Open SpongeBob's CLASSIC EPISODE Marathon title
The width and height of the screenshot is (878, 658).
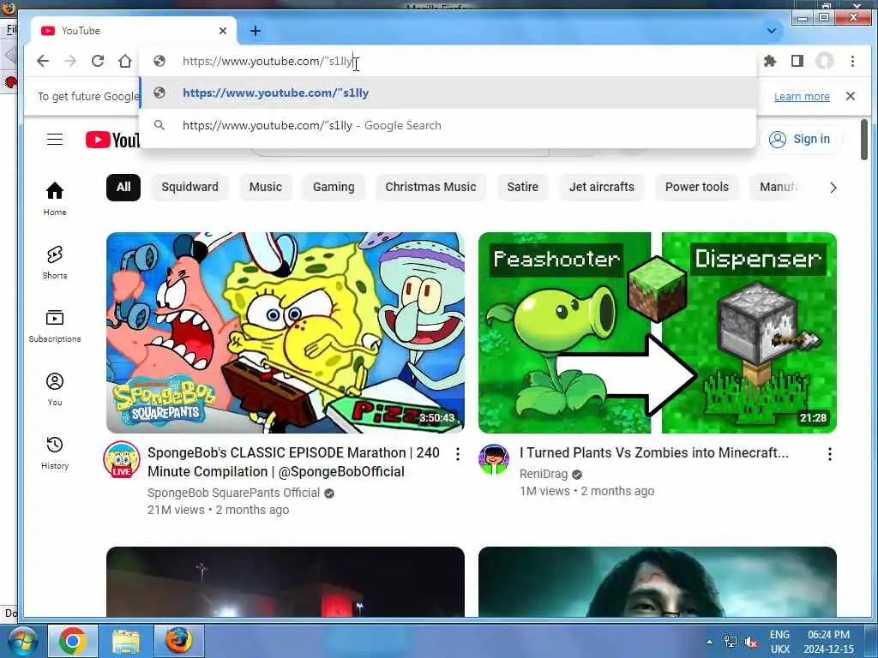(x=293, y=462)
